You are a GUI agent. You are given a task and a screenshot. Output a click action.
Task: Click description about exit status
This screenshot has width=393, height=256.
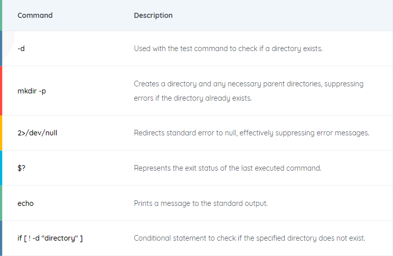(x=228, y=168)
